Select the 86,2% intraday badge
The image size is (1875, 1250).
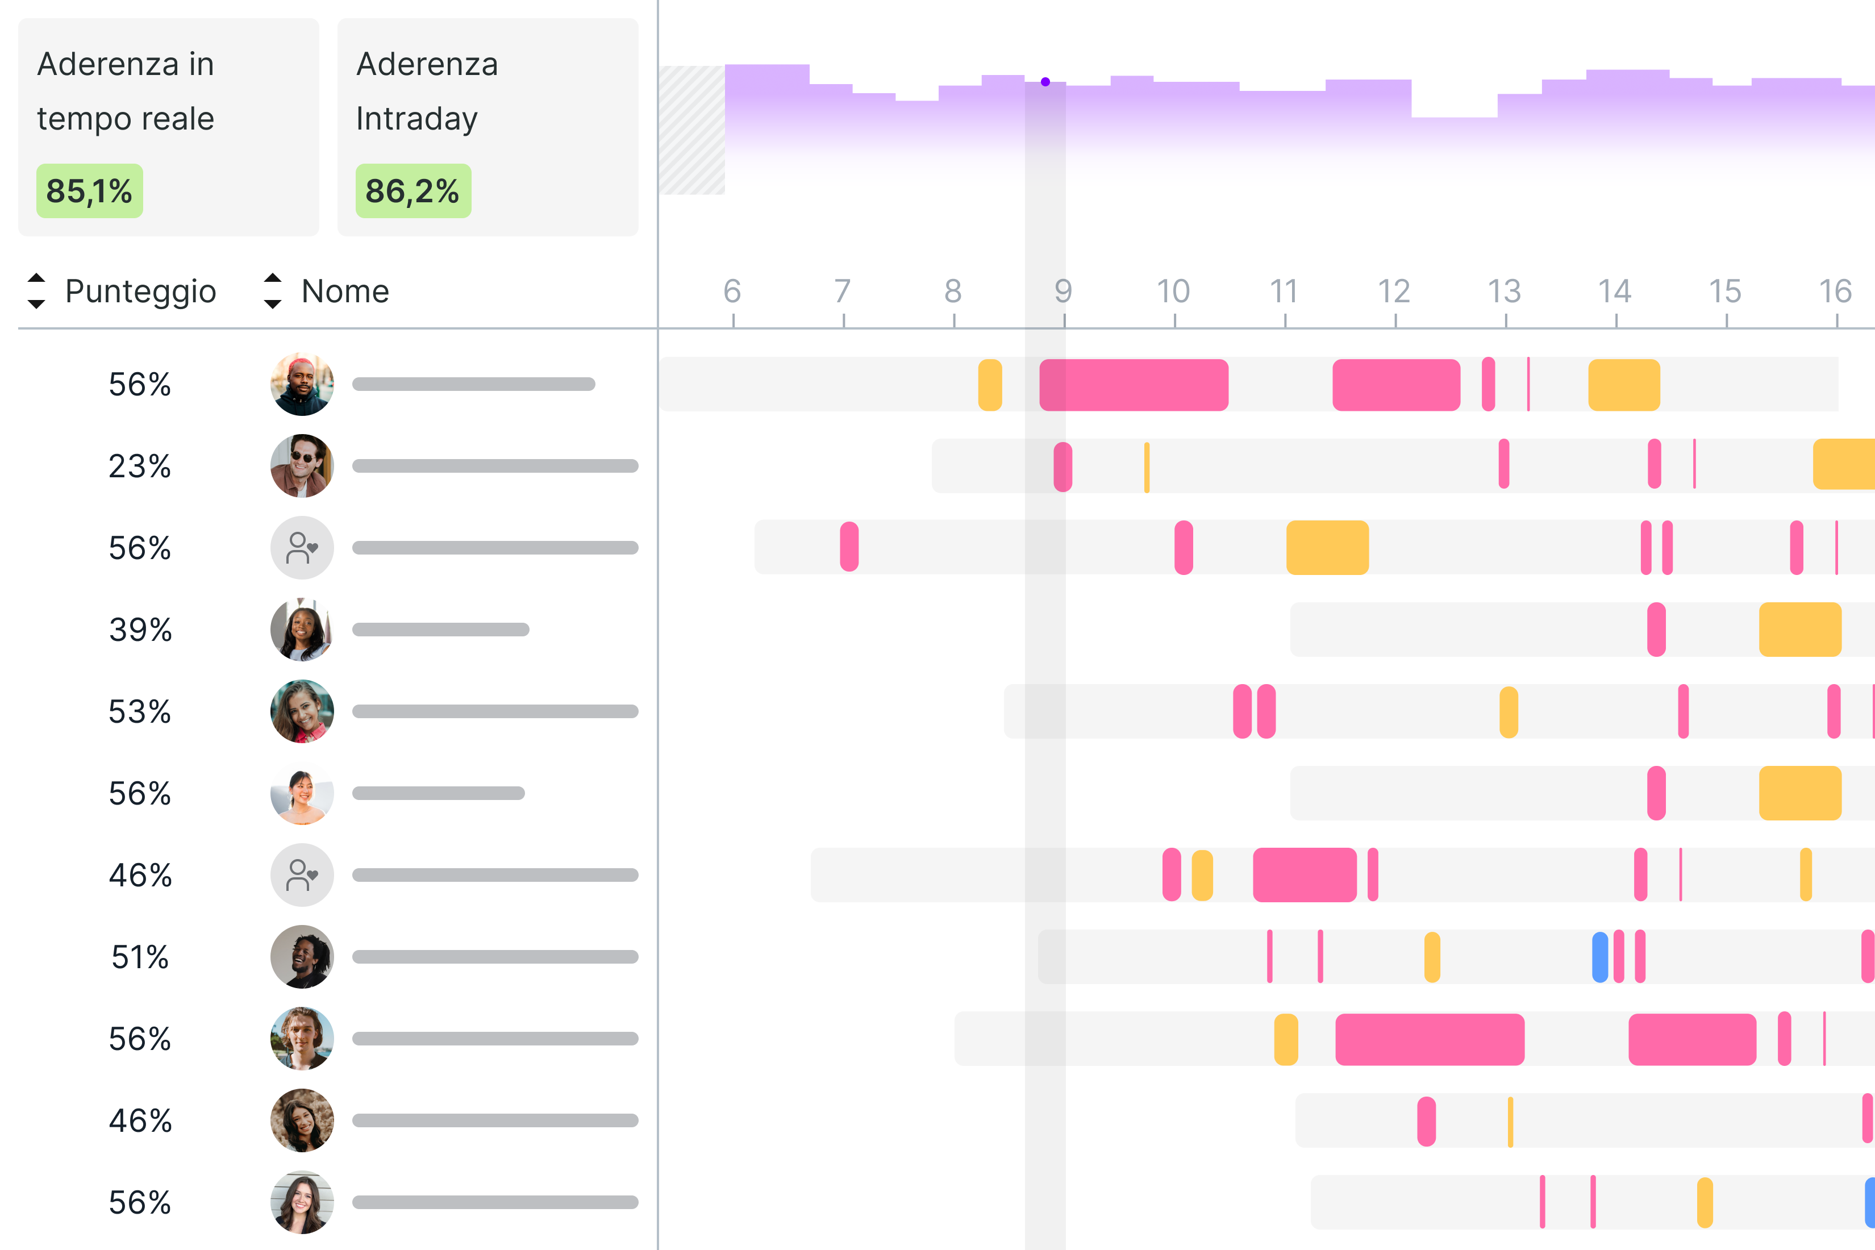click(x=413, y=191)
